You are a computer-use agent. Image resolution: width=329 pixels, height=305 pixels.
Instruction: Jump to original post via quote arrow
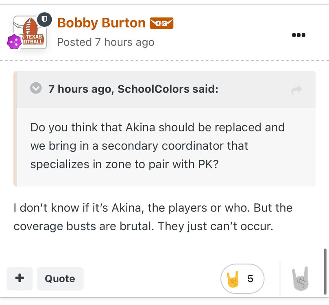(x=297, y=90)
